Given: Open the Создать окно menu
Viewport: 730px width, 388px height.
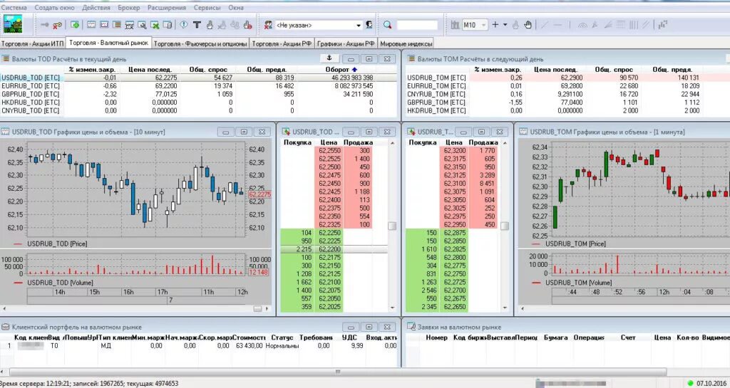Looking at the screenshot, I should tap(55, 7).
